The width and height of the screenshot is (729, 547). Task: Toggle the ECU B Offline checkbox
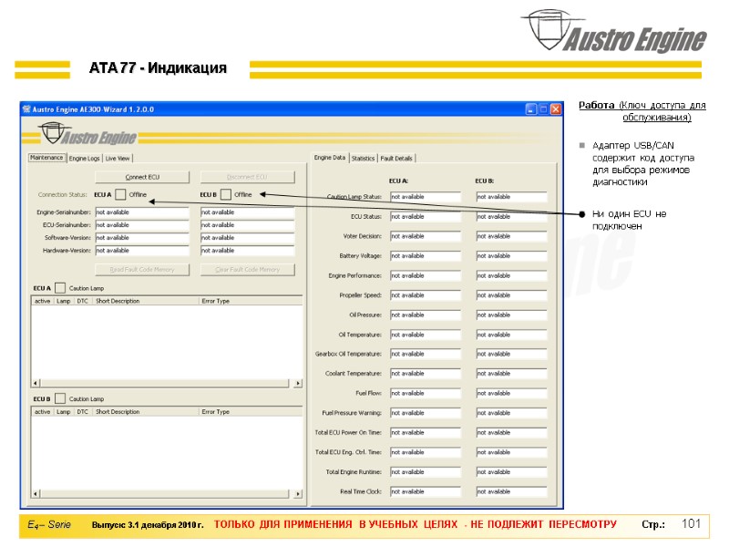click(226, 193)
